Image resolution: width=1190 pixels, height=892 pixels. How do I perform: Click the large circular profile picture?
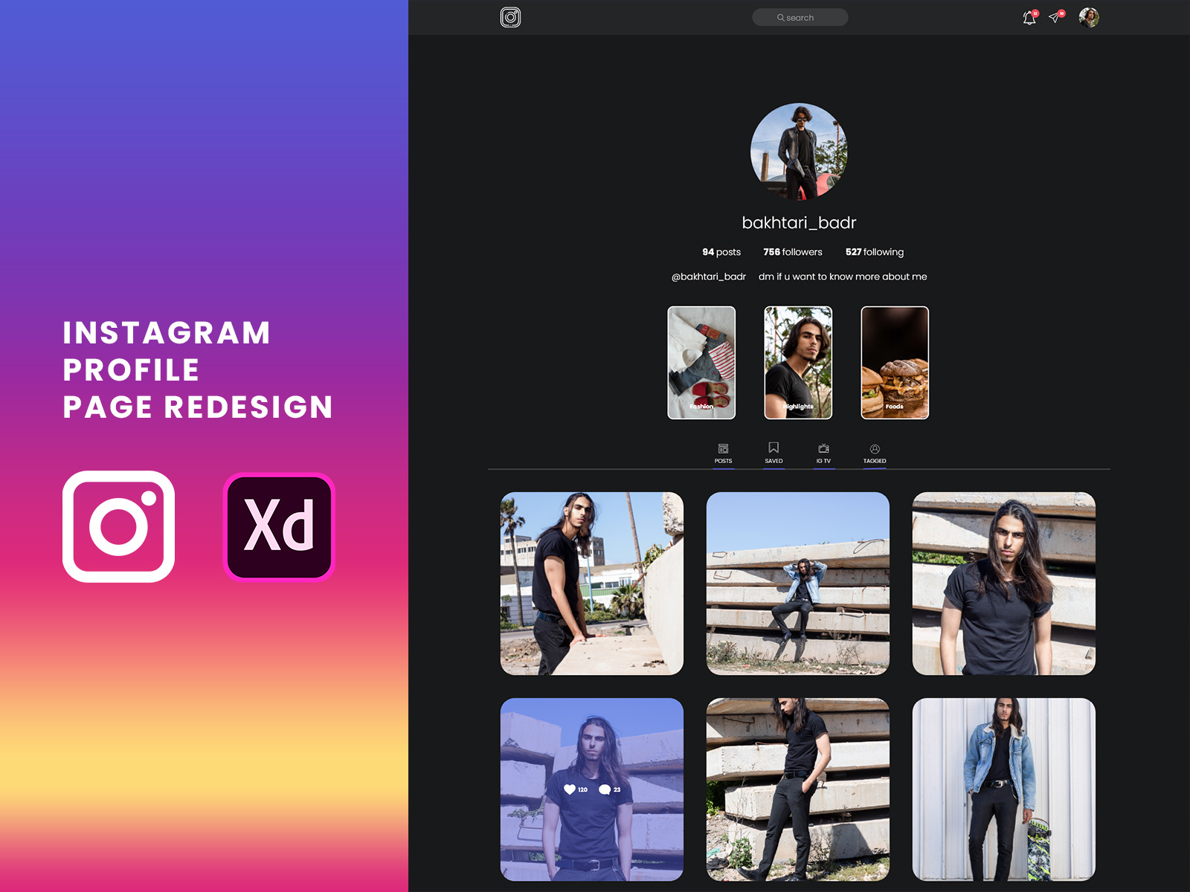tap(799, 151)
